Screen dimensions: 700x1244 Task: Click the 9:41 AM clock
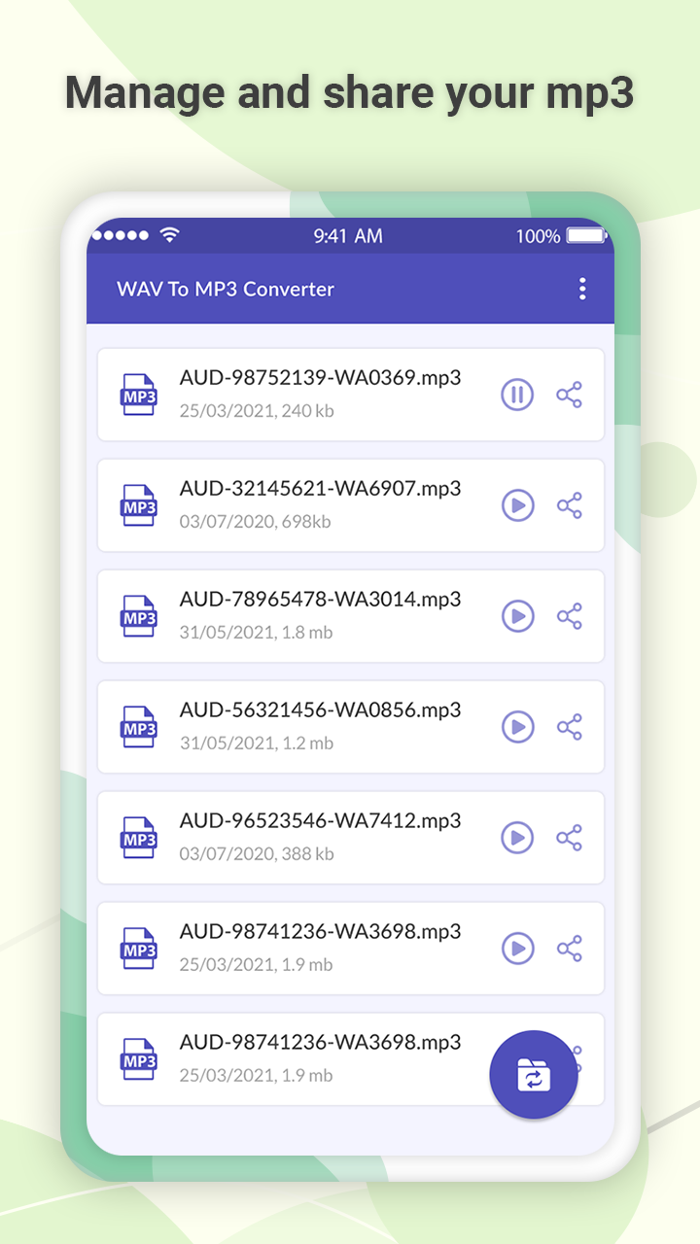coord(348,236)
